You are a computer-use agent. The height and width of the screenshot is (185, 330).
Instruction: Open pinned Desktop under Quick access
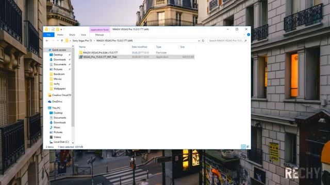coord(58,55)
